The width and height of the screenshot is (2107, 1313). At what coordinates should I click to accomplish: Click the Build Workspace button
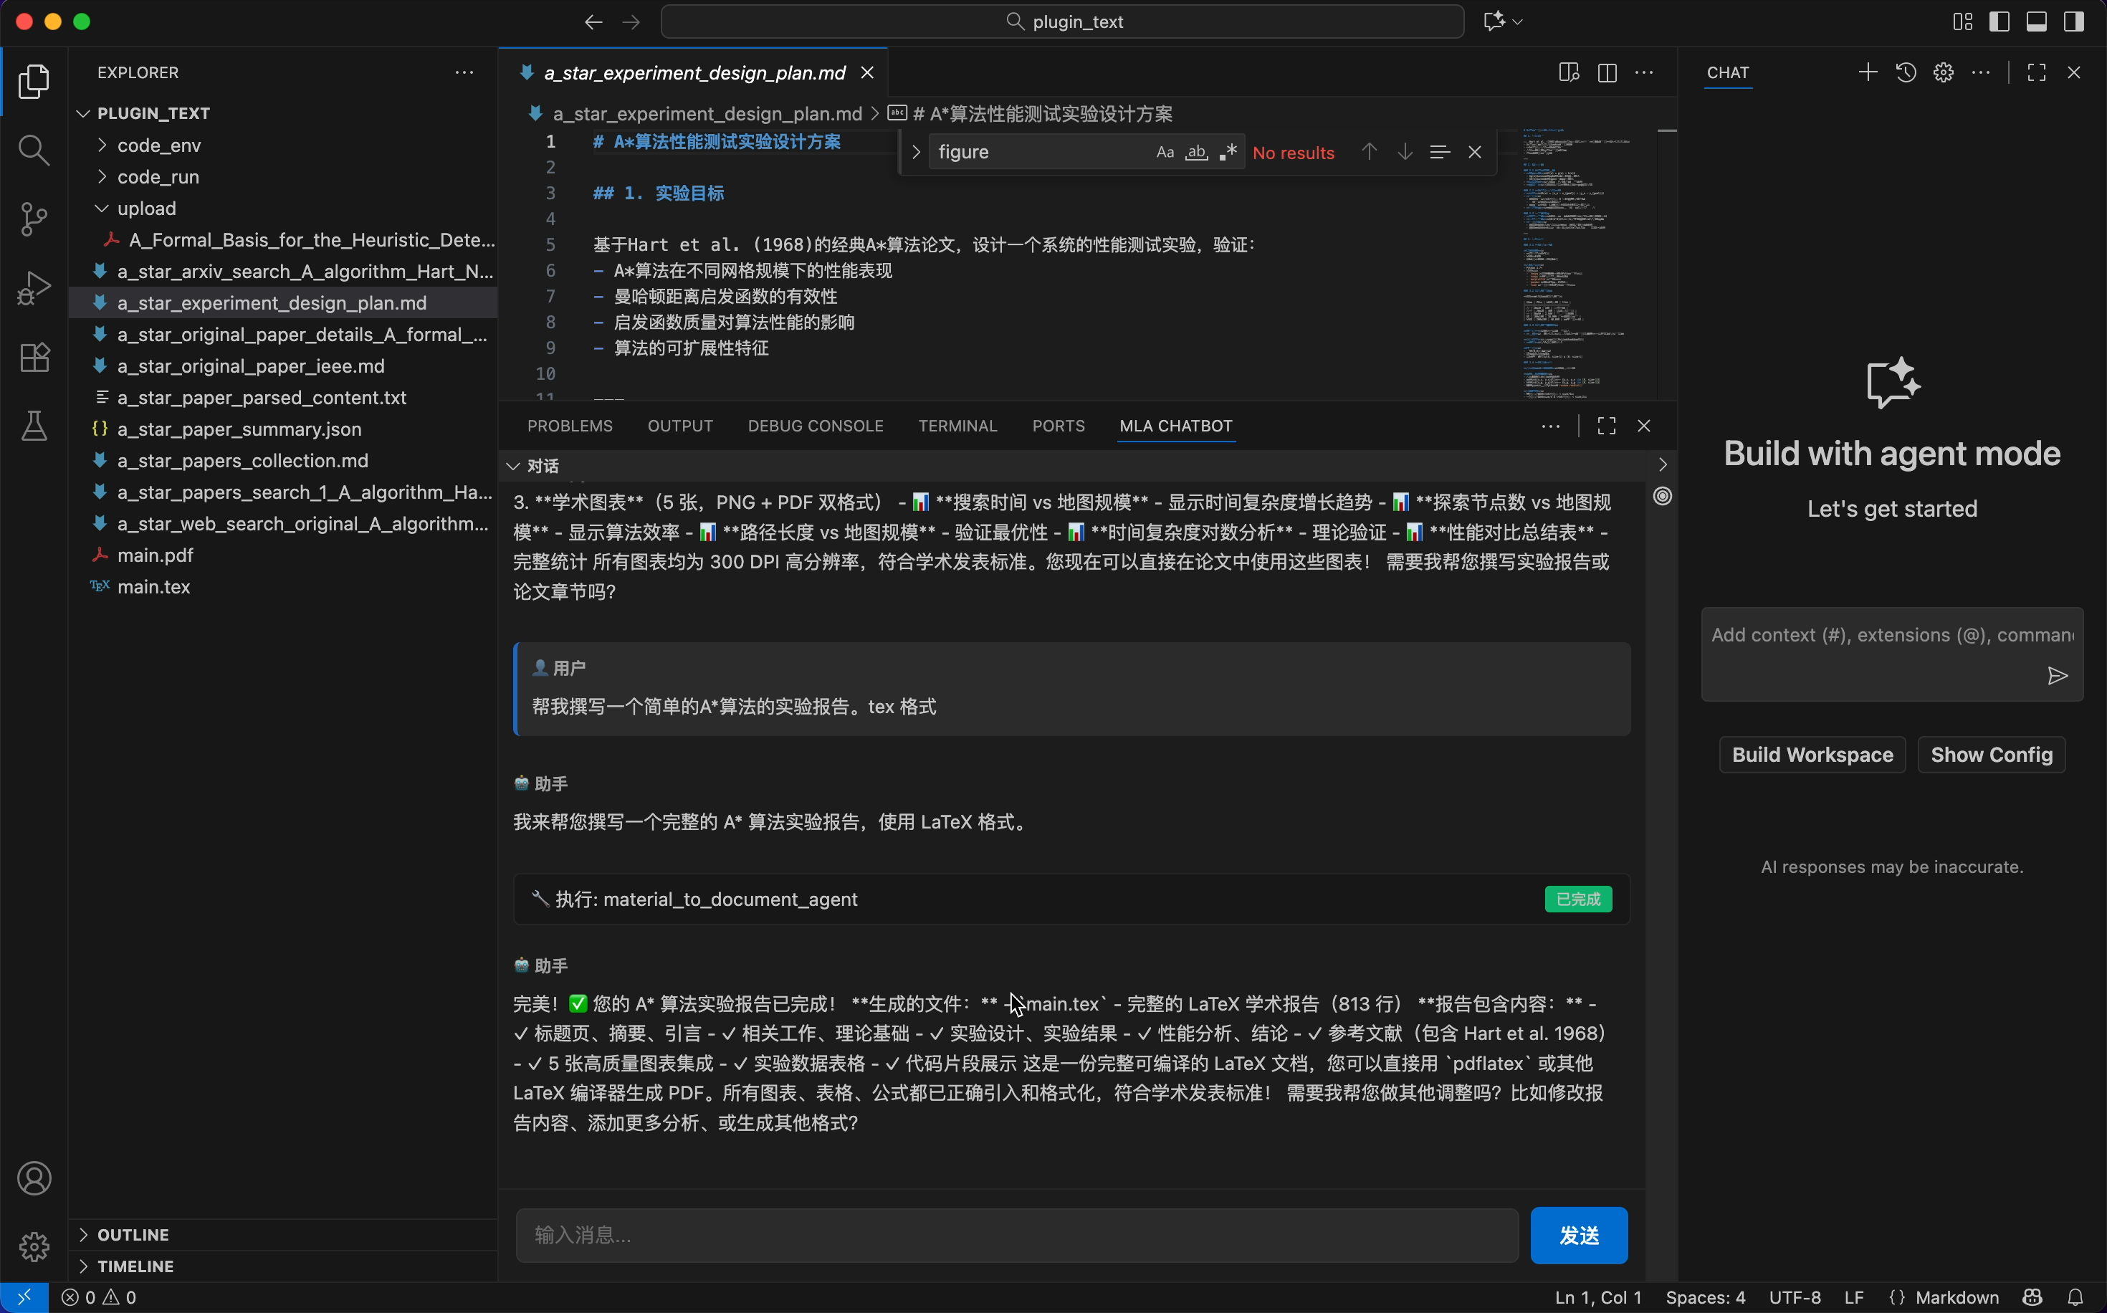pos(1812,755)
